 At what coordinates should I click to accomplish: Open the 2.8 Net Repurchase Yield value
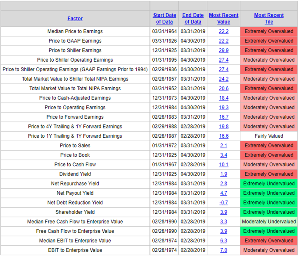(224, 184)
